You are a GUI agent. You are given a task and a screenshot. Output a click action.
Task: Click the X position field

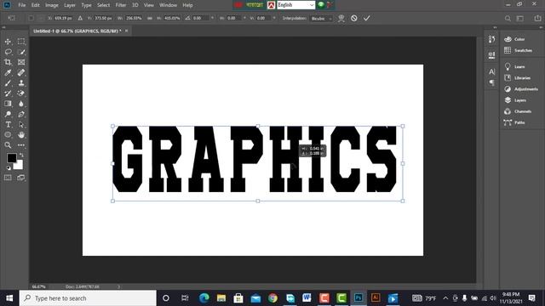63,18
